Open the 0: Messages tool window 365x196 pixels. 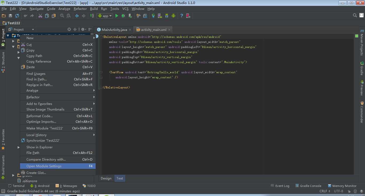[66, 186]
